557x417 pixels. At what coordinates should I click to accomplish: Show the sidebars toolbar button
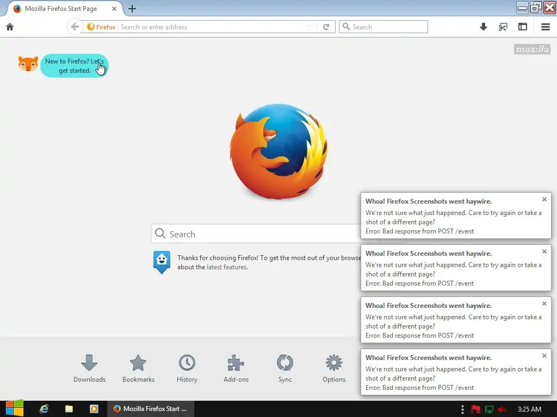click(523, 27)
